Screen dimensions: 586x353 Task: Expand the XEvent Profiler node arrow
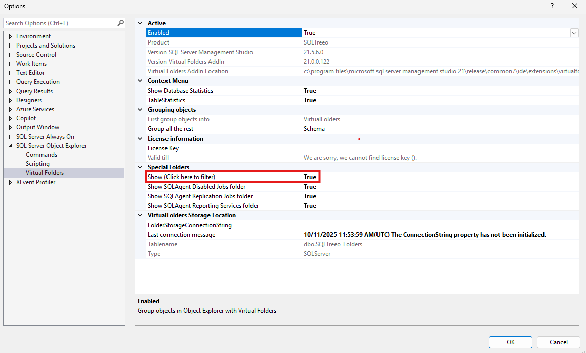(10, 182)
